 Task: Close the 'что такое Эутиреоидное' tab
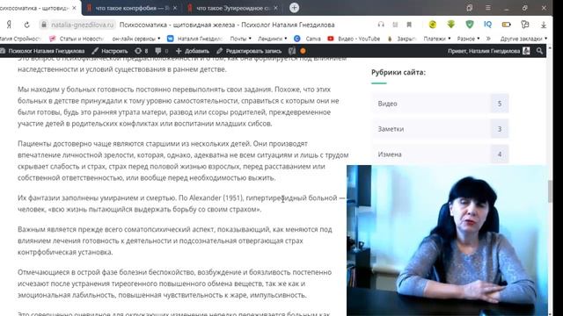[275, 8]
